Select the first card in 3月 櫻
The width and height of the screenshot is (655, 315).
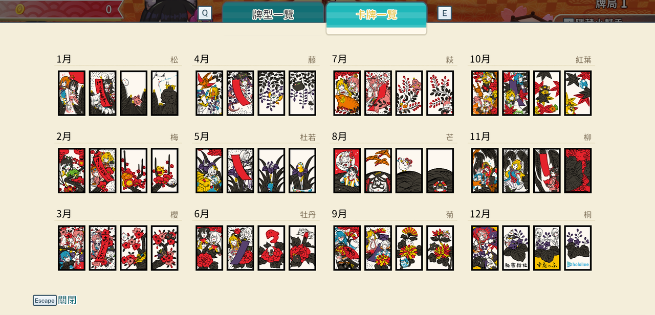pyautogui.click(x=72, y=248)
